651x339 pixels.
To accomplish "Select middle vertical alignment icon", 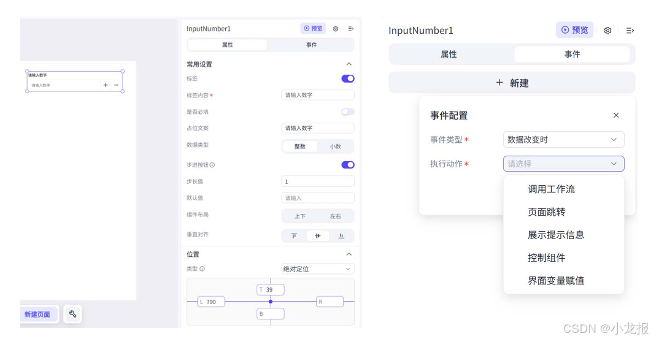I will 318,235.
